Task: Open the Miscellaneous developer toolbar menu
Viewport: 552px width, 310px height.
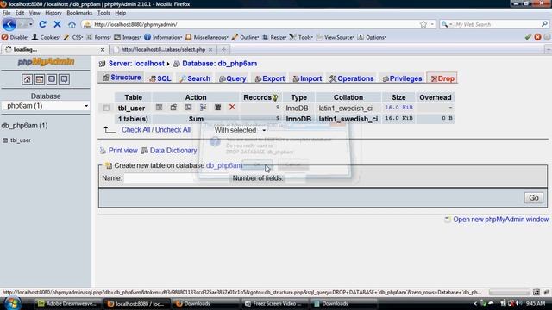Action: point(207,37)
